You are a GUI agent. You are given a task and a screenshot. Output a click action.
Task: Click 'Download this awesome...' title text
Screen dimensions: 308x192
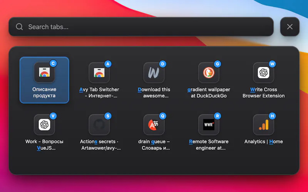(x=154, y=93)
